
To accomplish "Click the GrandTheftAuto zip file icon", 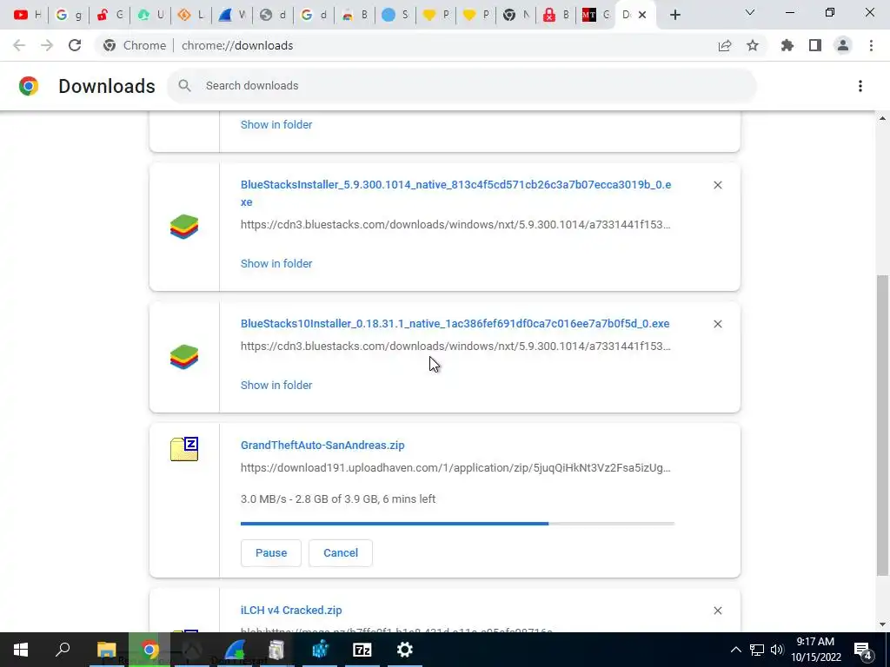I will point(184,449).
